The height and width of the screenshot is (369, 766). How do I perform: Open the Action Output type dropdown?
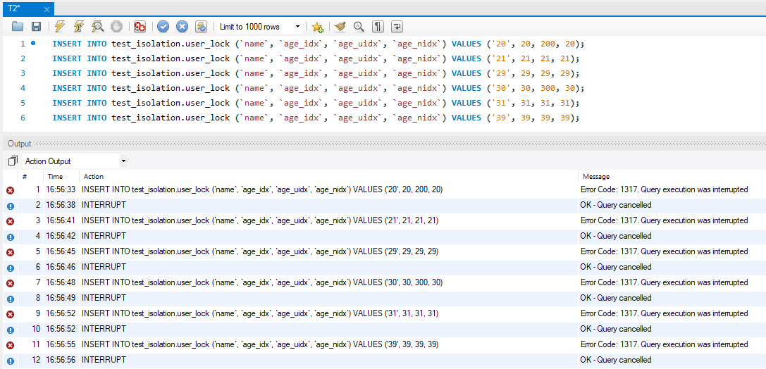click(x=75, y=161)
